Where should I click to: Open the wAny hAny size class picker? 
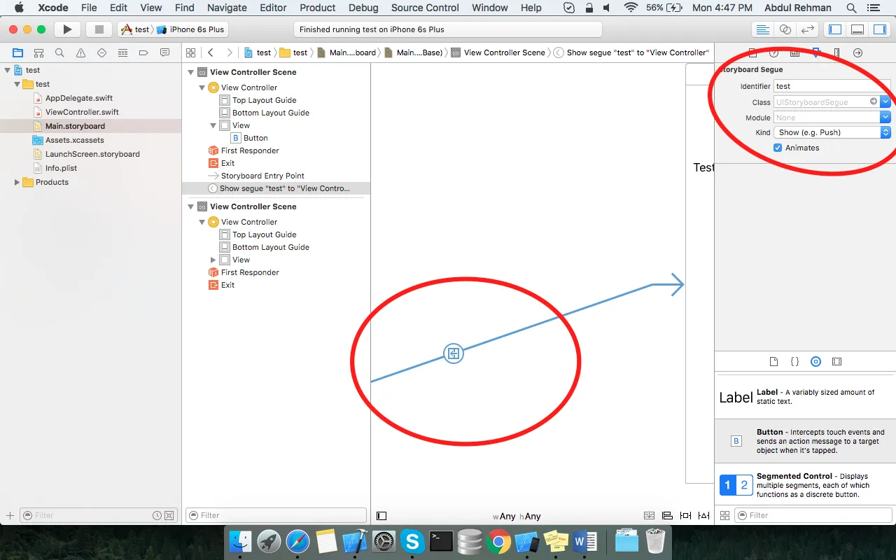[517, 516]
